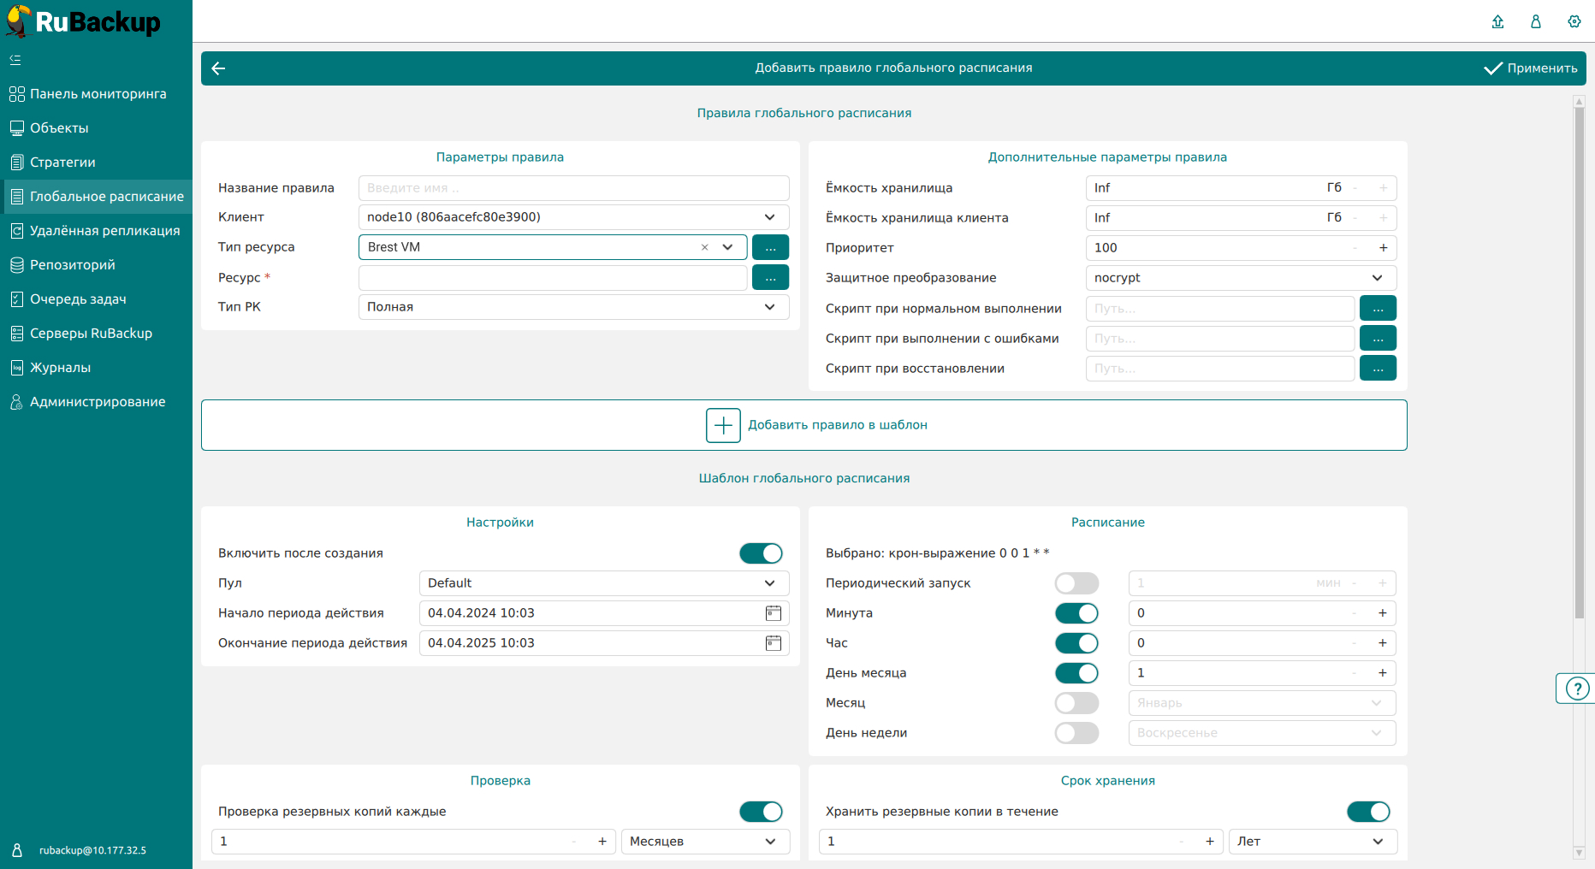Viewport: 1595px width, 869px height.
Task: Click the plus icon to add rule to template
Action: pyautogui.click(x=723, y=425)
